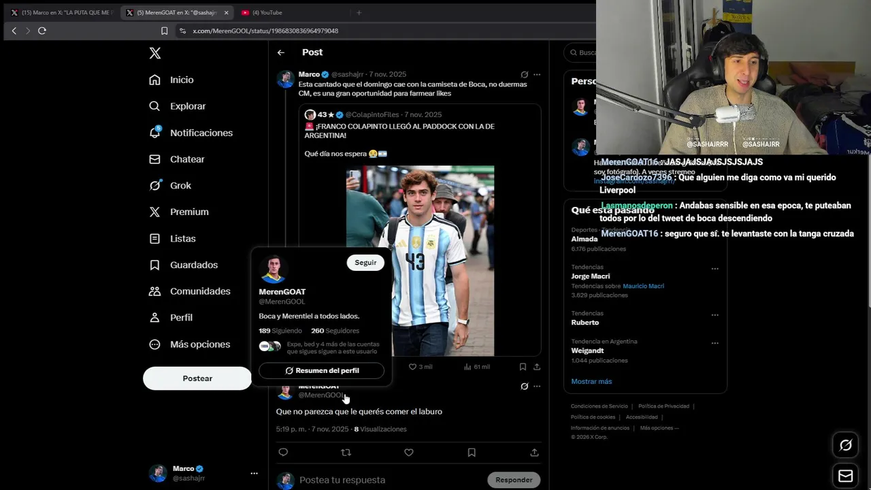Open the Grok floating button

coord(845,445)
